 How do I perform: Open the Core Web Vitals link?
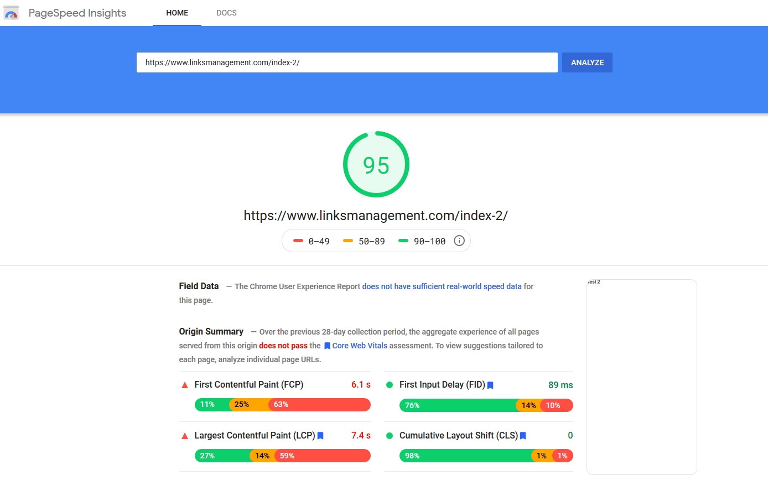click(x=360, y=346)
